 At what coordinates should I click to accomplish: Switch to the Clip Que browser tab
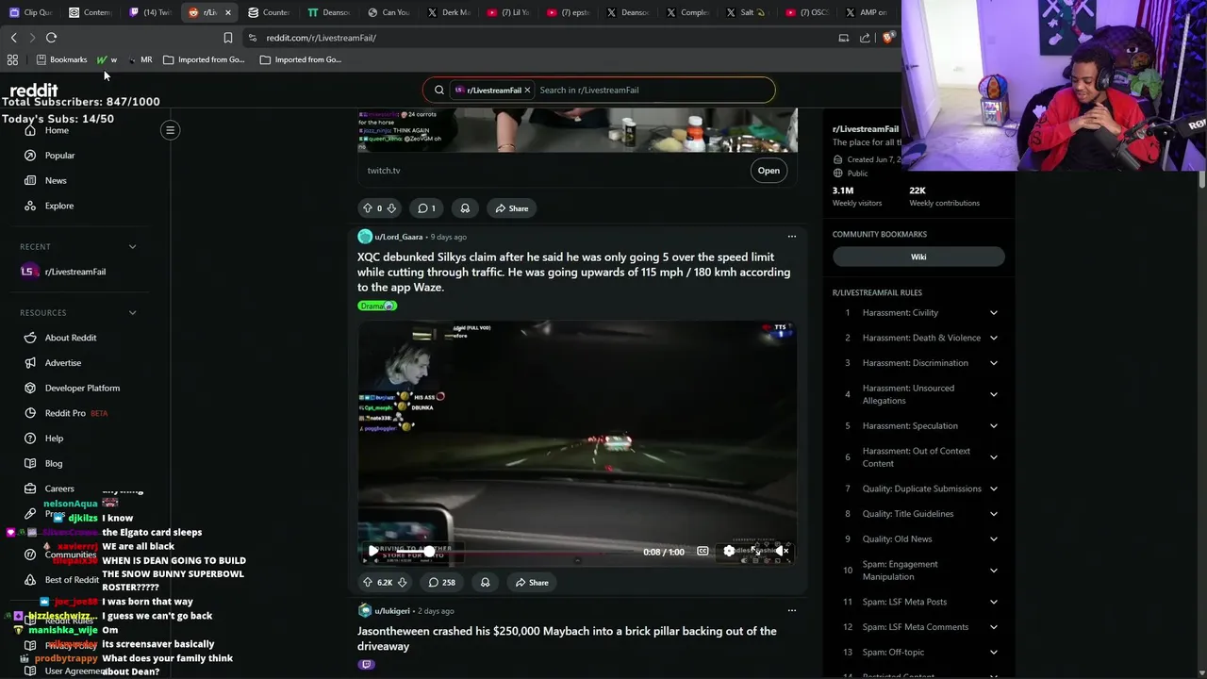pyautogui.click(x=30, y=12)
